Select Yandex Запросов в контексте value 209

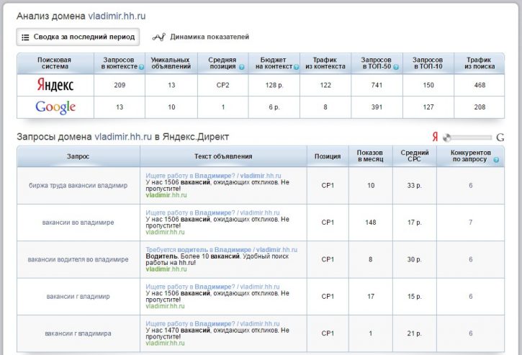[120, 85]
